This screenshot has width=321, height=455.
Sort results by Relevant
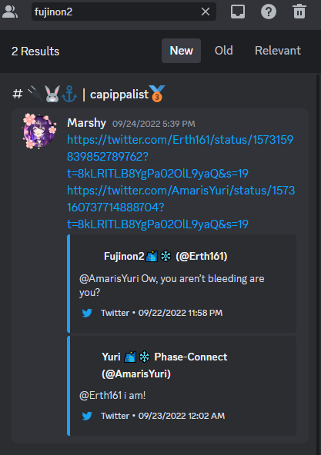click(x=278, y=51)
